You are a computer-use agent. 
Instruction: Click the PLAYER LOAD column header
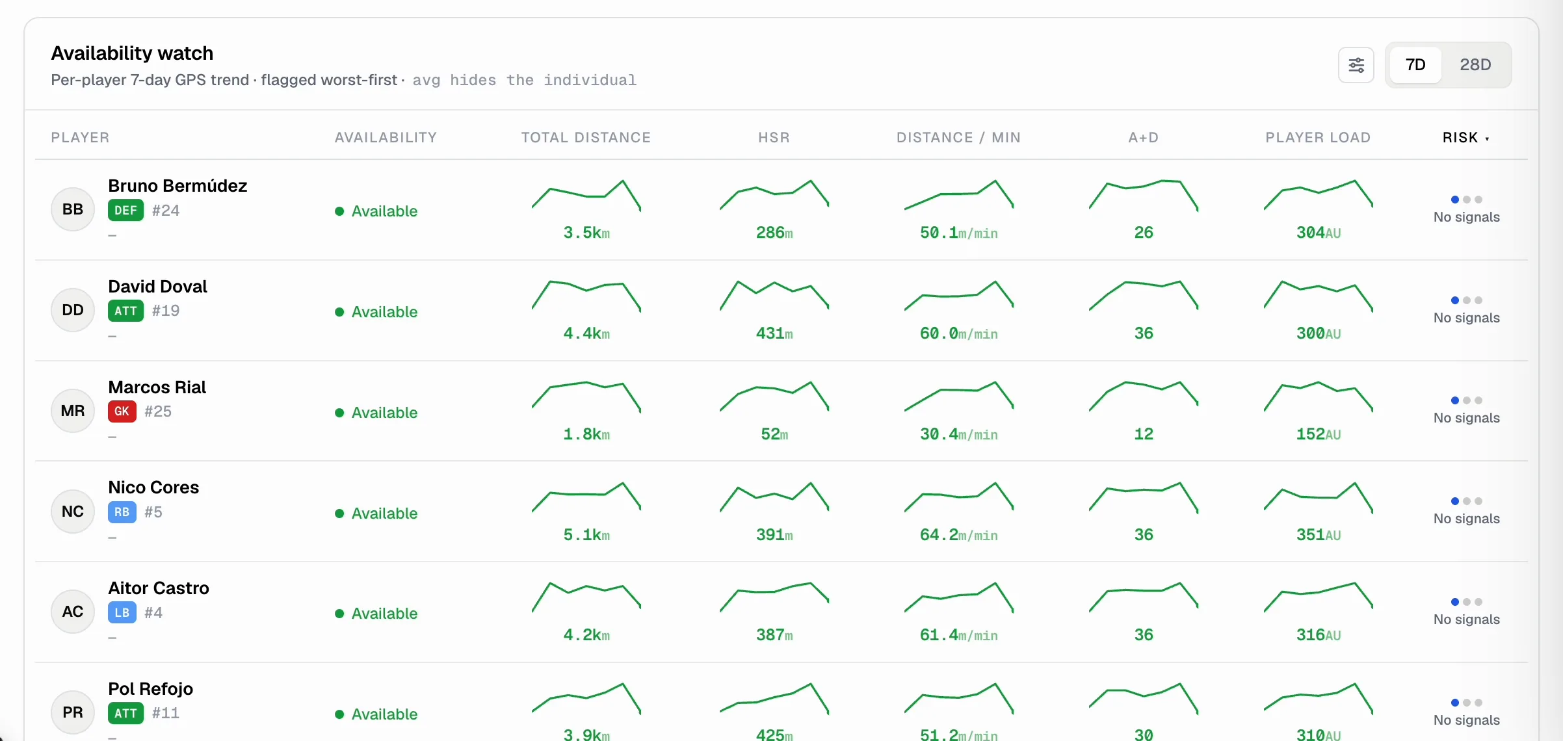tap(1318, 138)
